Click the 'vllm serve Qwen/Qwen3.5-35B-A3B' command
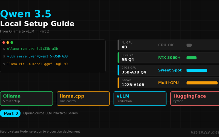Image resolution: width=219 pixels, height=137 pixels. coord(38,56)
